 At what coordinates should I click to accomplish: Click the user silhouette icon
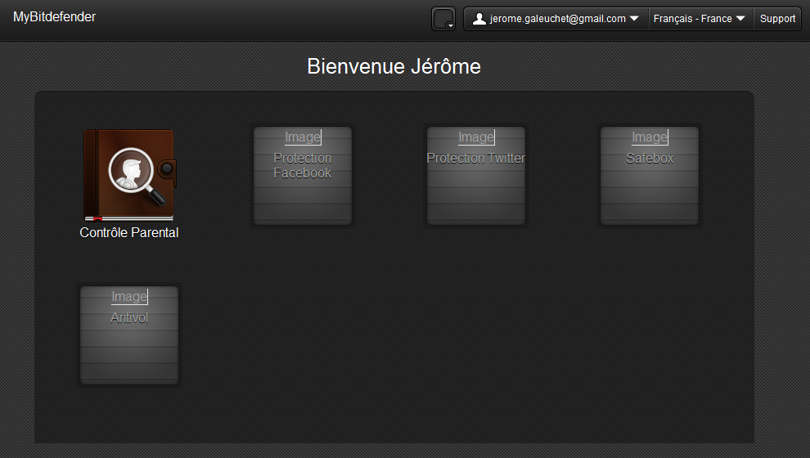[479, 19]
